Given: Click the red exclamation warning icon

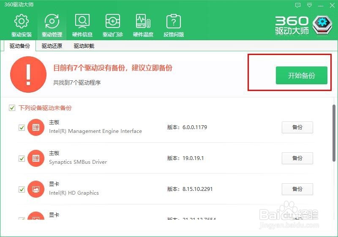Looking at the screenshot, I should (28, 74).
